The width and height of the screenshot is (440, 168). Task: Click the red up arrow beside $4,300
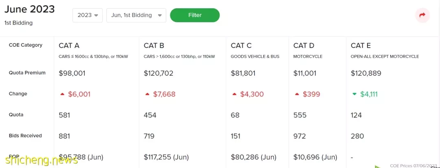pyautogui.click(x=234, y=94)
